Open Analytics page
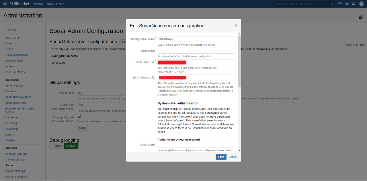The width and height of the screenshot is (367, 181). [x=11, y=140]
